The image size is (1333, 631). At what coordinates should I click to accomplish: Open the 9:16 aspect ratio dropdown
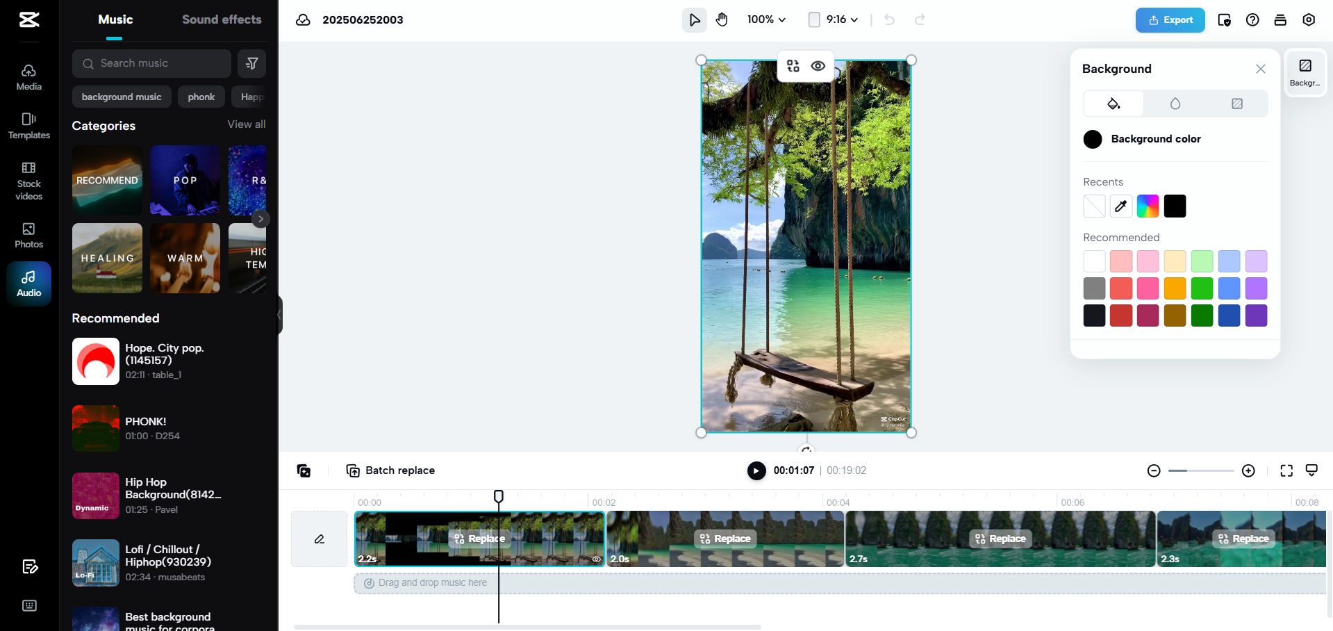[832, 19]
